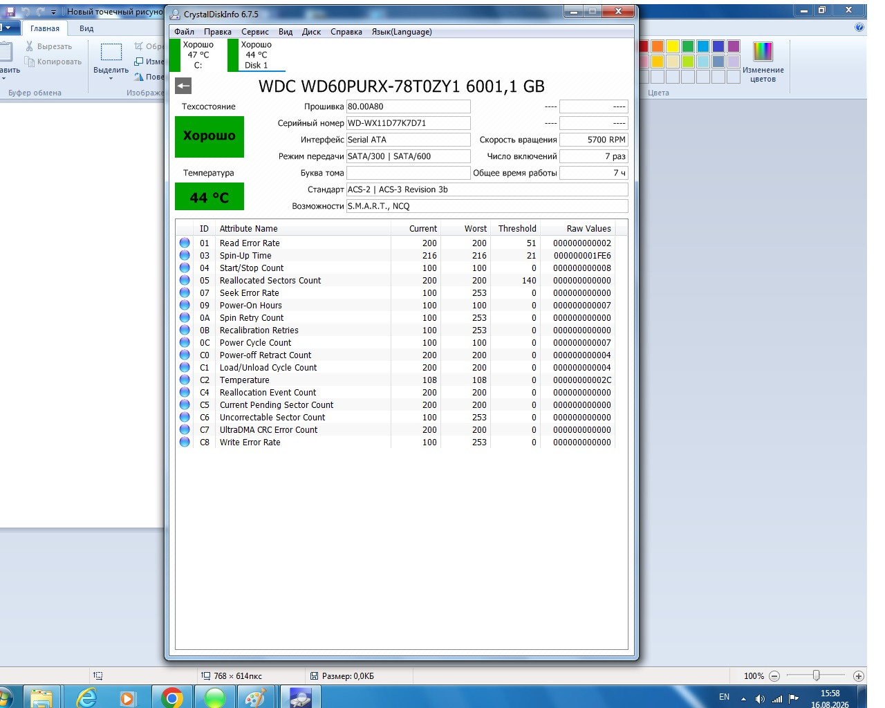Switch to Paint via its taskbar icon
The image size is (885, 708).
click(x=255, y=697)
